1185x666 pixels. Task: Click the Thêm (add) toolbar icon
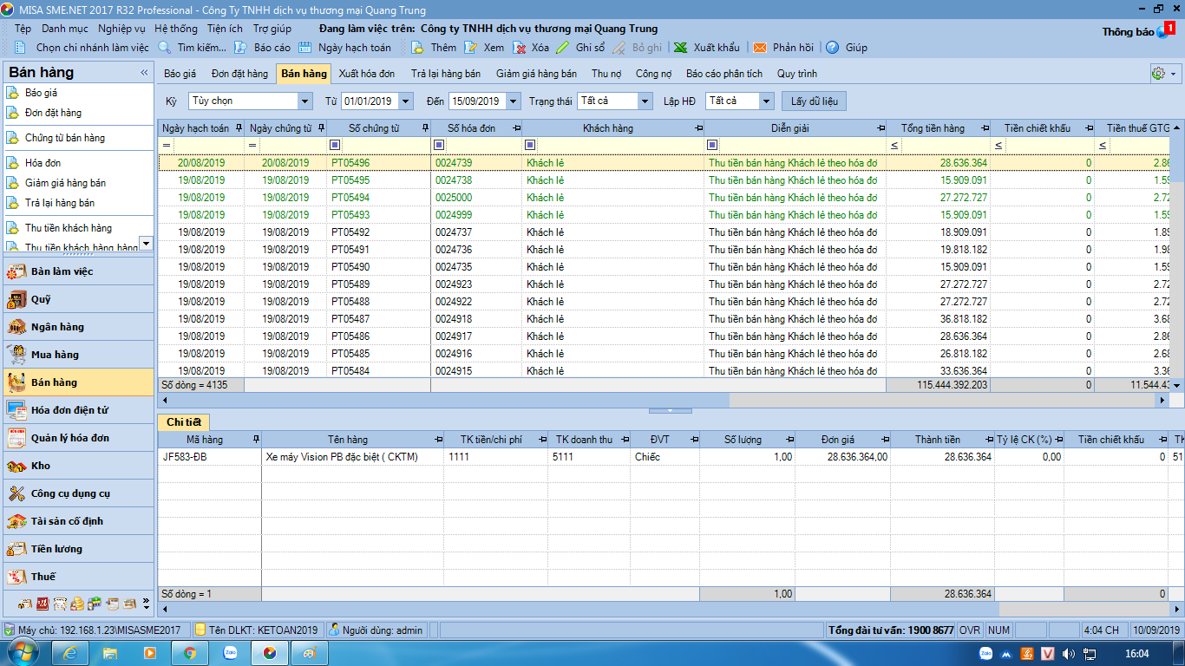coord(417,48)
